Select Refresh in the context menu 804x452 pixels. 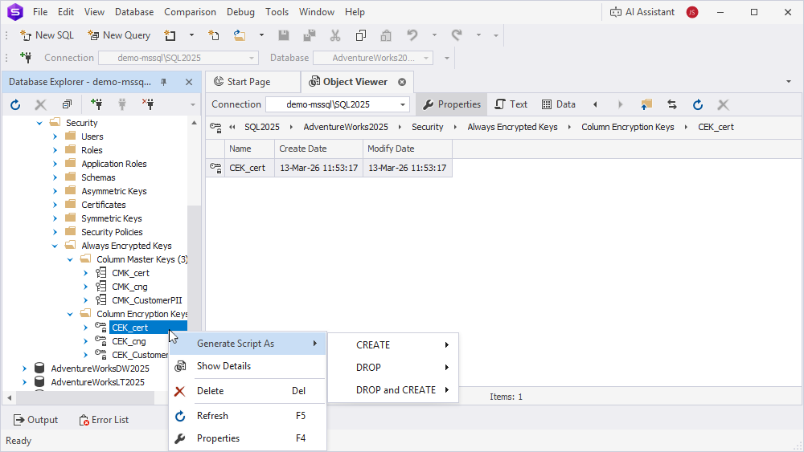pyautogui.click(x=248, y=416)
